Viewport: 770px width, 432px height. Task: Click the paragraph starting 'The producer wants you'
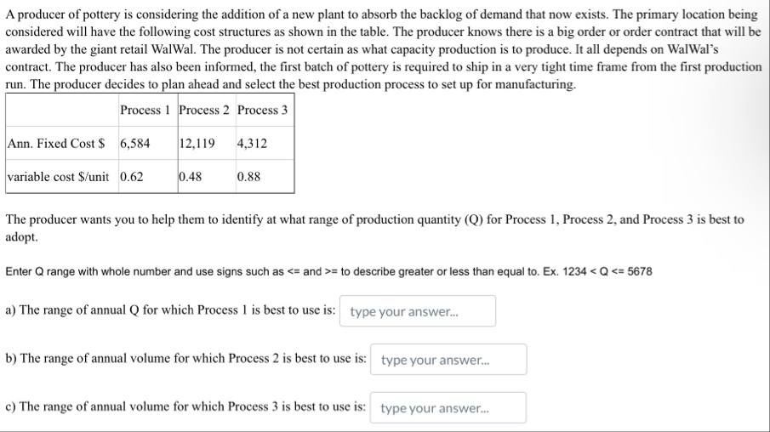374,228
